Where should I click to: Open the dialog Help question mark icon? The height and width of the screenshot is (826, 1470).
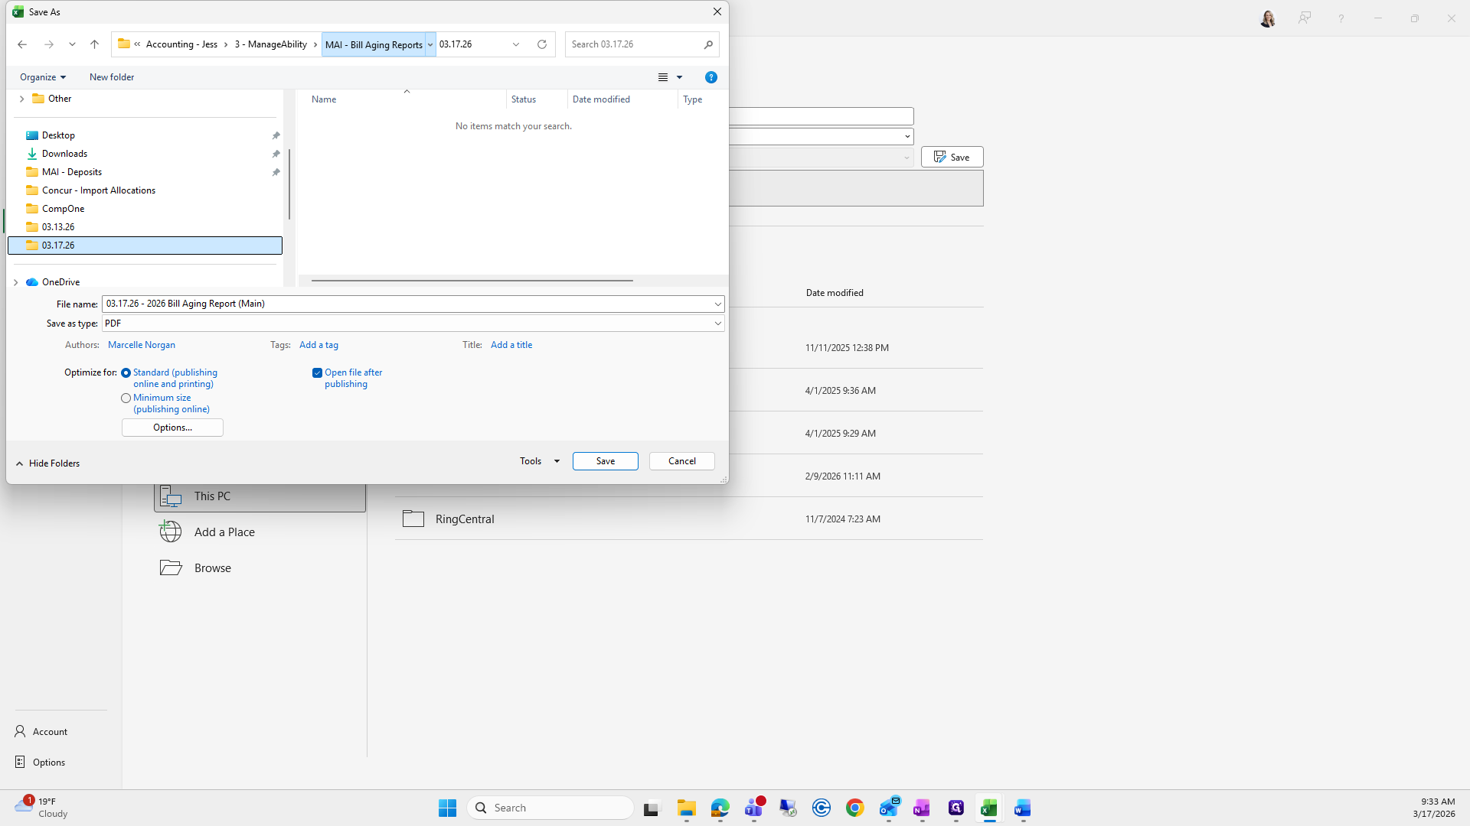coord(710,77)
